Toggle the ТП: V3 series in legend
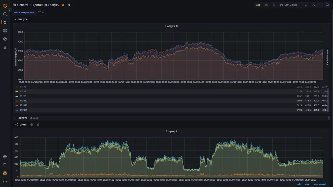 coord(23,96)
